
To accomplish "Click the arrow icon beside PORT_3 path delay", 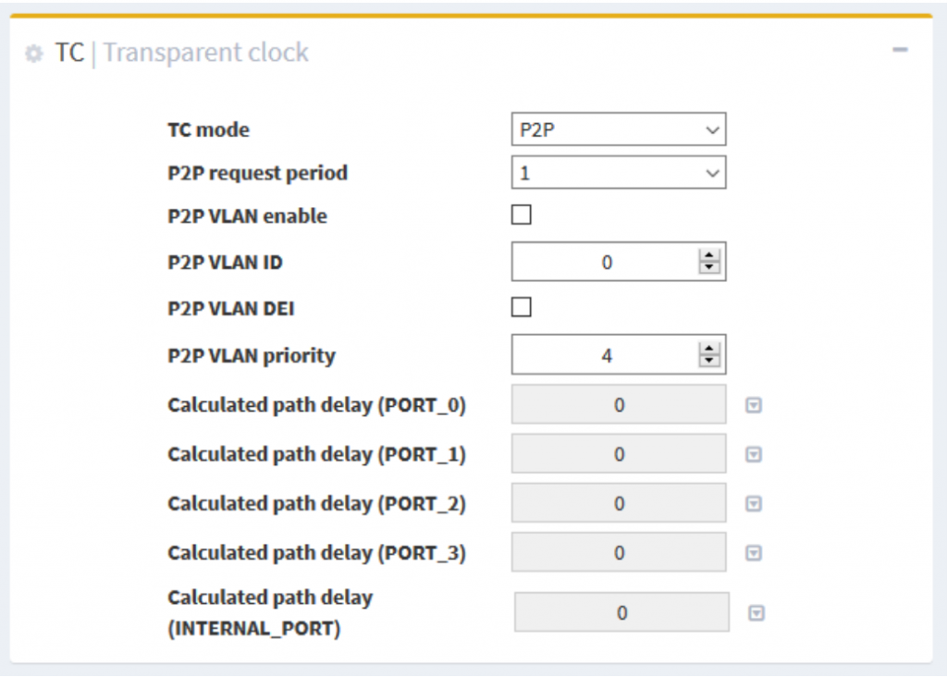I will (754, 553).
